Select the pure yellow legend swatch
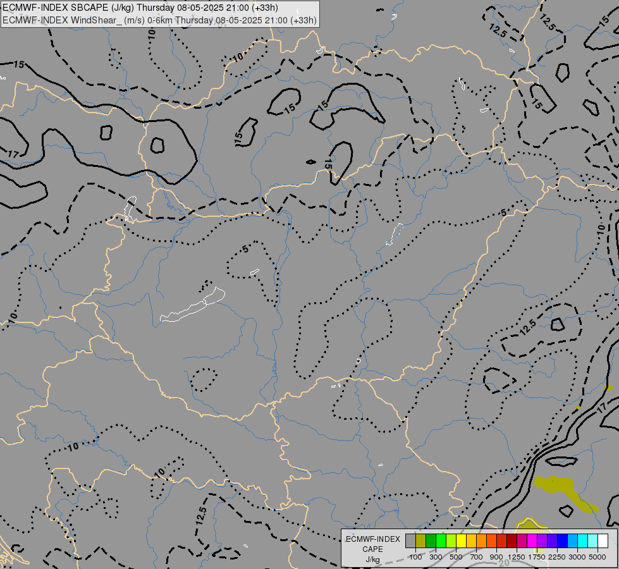 pos(461,541)
